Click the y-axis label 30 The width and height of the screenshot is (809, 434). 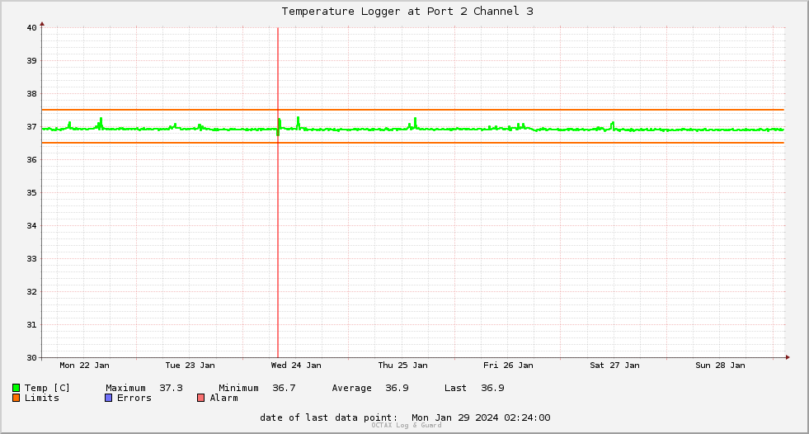32,357
